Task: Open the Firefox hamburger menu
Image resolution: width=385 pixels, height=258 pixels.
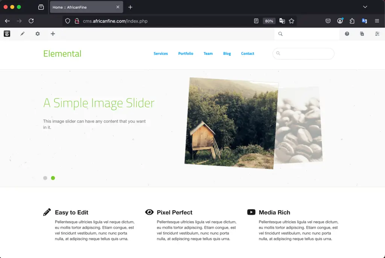Action: coord(377,21)
